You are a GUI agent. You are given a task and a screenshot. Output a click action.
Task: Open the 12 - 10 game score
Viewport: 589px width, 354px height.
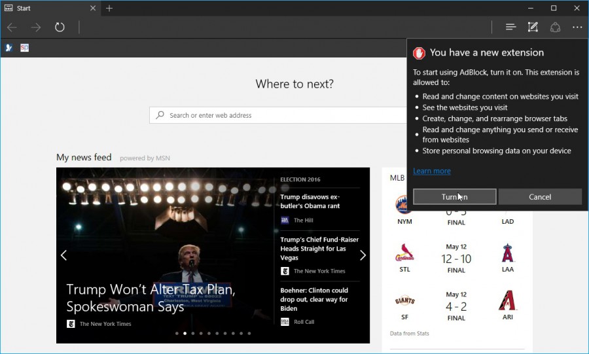(456, 258)
